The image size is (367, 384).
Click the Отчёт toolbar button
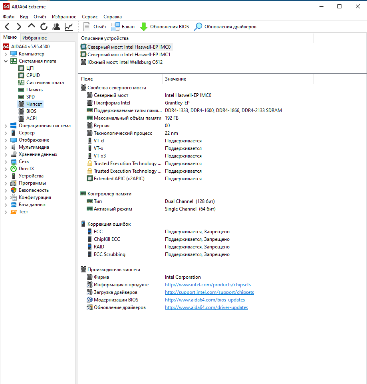pyautogui.click(x=95, y=27)
